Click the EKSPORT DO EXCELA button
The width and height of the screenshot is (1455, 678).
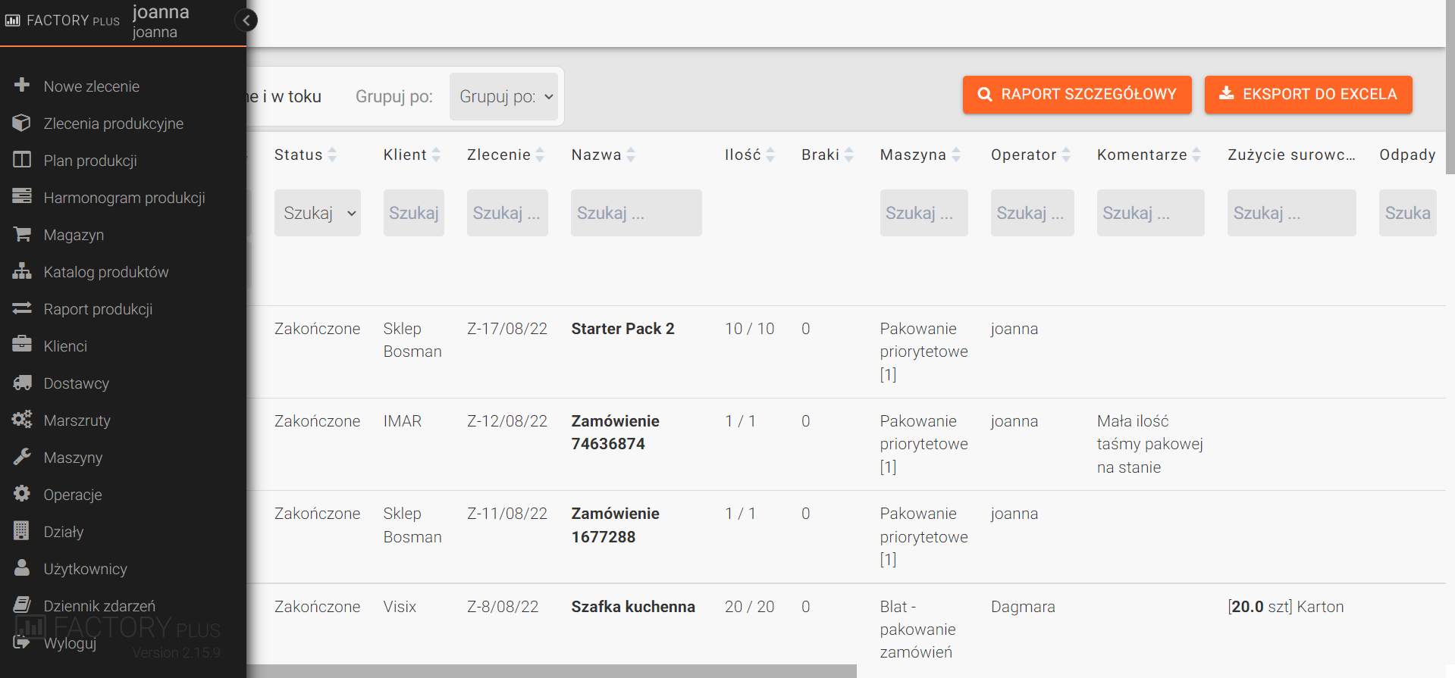coord(1308,95)
